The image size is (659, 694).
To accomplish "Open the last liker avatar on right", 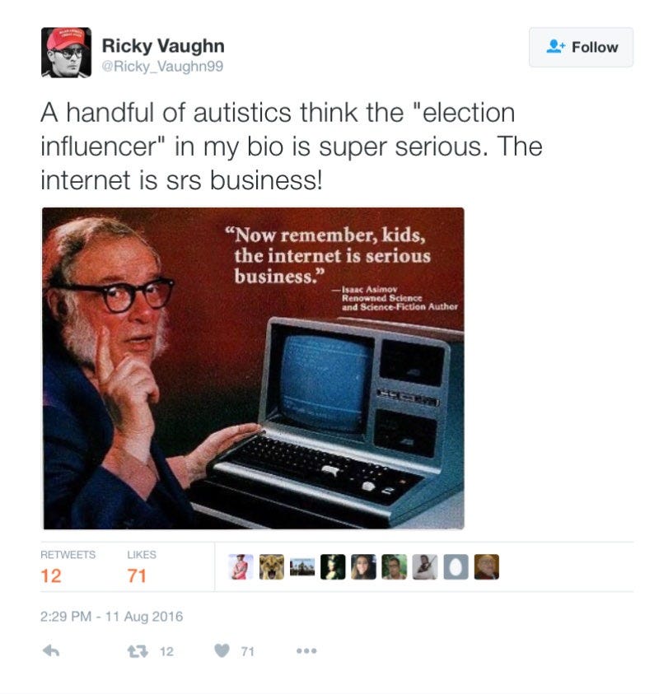I will pyautogui.click(x=486, y=567).
